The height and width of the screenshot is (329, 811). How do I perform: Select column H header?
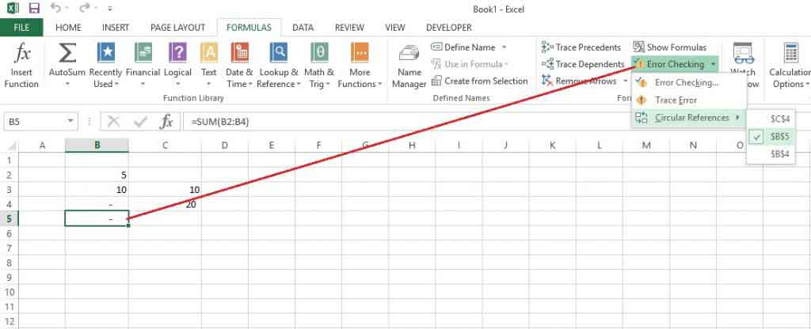[x=412, y=146]
